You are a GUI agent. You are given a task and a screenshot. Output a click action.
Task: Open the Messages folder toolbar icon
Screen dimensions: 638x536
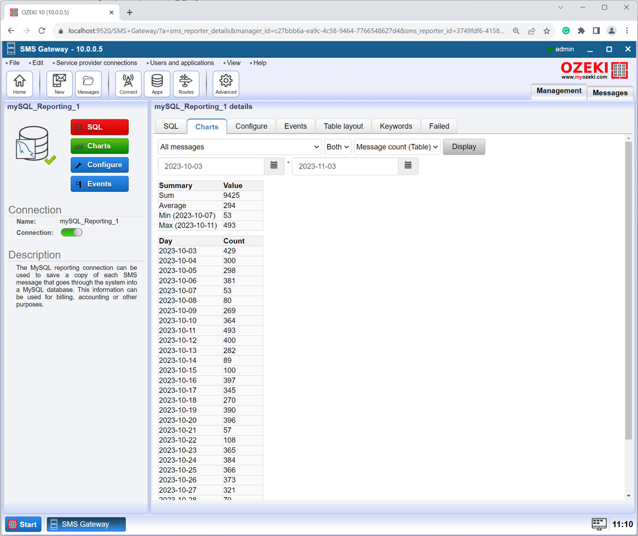point(88,84)
